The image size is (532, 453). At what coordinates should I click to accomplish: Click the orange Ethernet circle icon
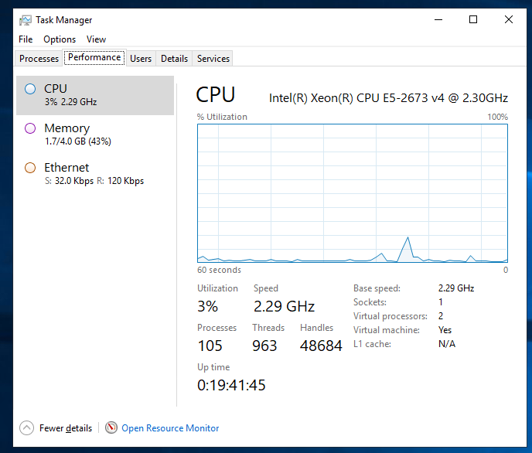point(30,168)
